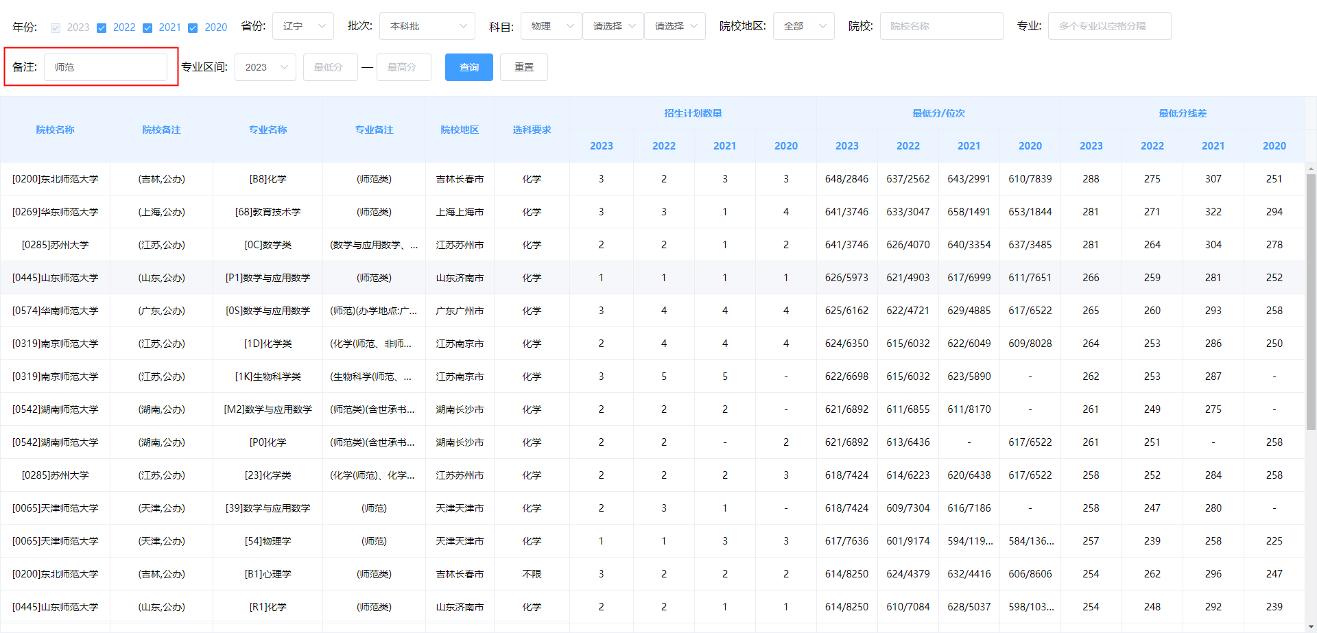Click the 最低分 score input box
Viewport: 1317px width, 633px height.
click(x=330, y=67)
